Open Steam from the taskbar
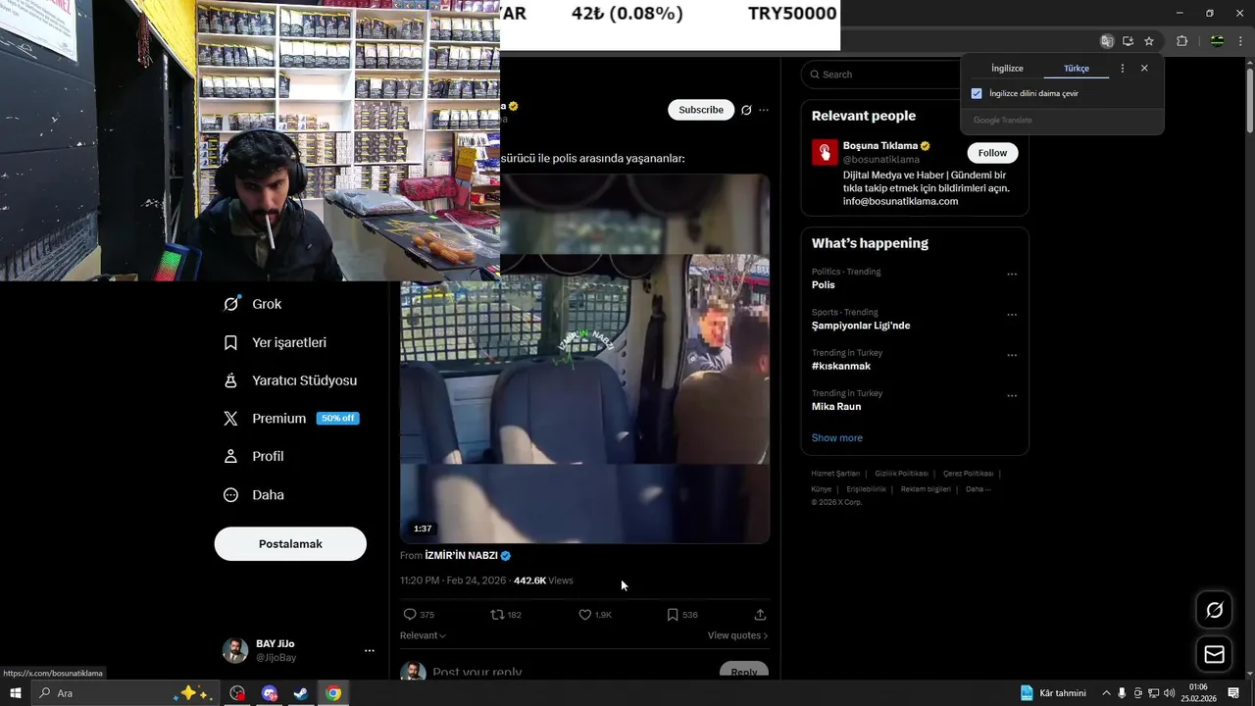The height and width of the screenshot is (706, 1255). pyautogui.click(x=301, y=693)
